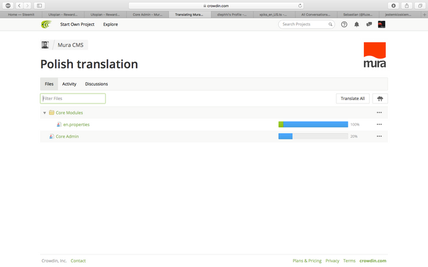Click the Terms footer link

pyautogui.click(x=349, y=261)
